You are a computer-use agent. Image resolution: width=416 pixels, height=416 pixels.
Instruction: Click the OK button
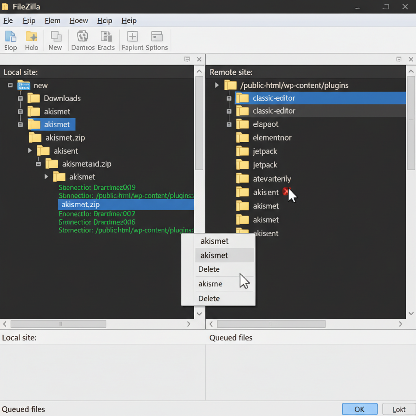[x=360, y=409]
